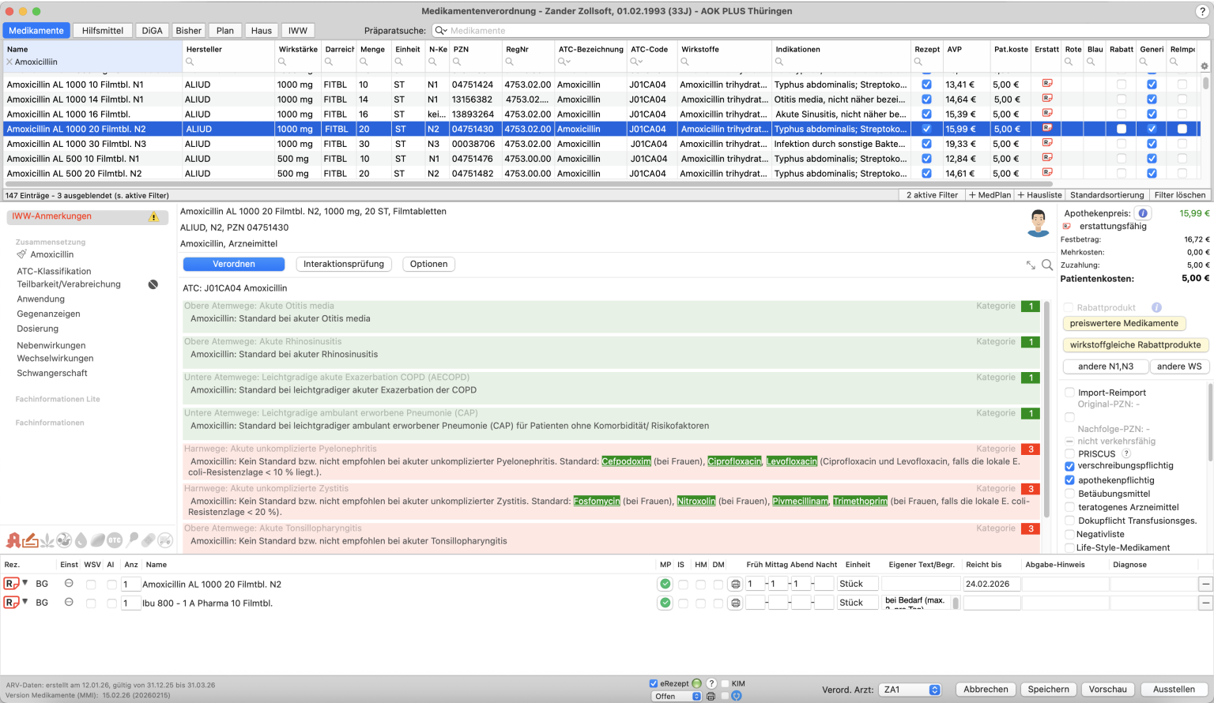
Task: Click the Apothekenpreis info icon
Action: point(1143,213)
